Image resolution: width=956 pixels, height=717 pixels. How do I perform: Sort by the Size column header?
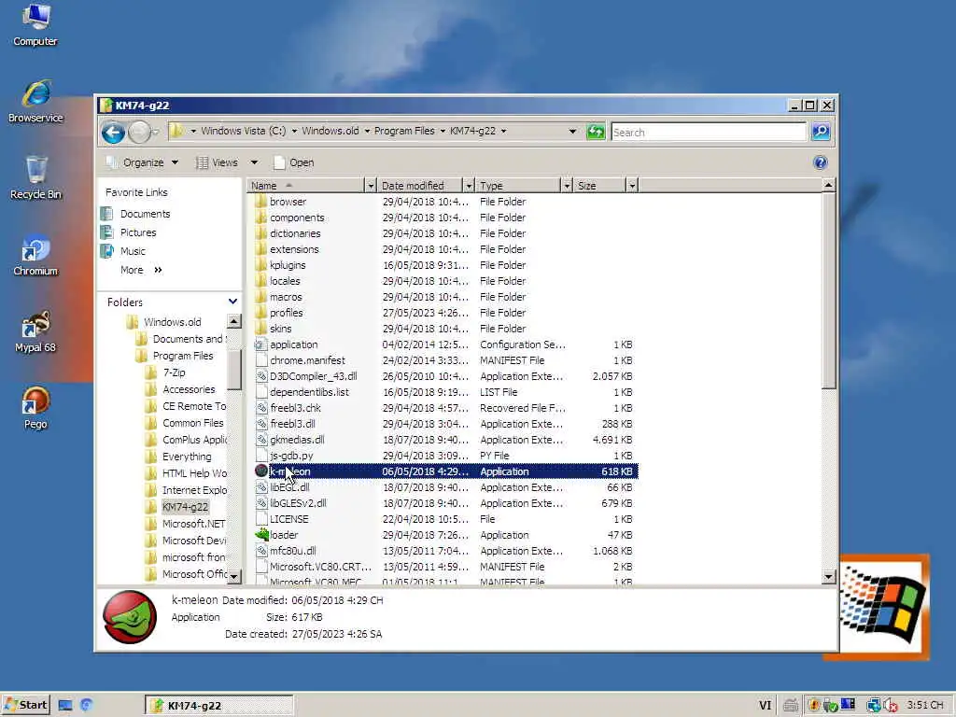600,186
